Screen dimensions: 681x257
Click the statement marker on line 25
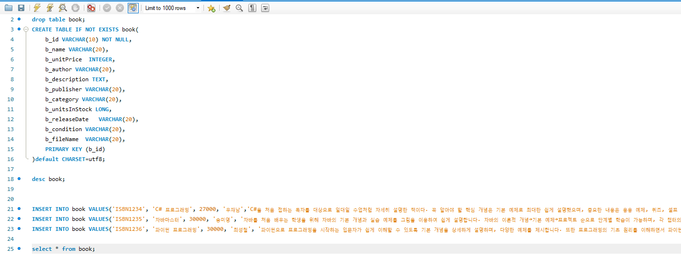pos(19,248)
